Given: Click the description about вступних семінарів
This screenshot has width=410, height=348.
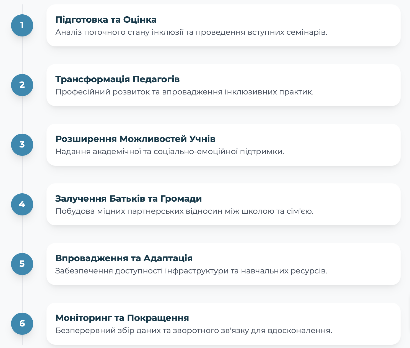Looking at the screenshot, I should (x=191, y=32).
